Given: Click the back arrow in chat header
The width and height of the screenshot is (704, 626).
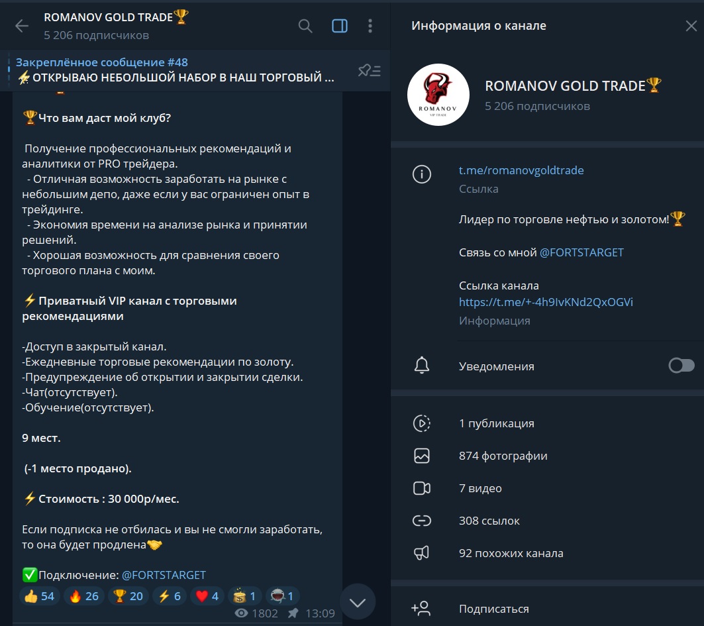Looking at the screenshot, I should 22,26.
